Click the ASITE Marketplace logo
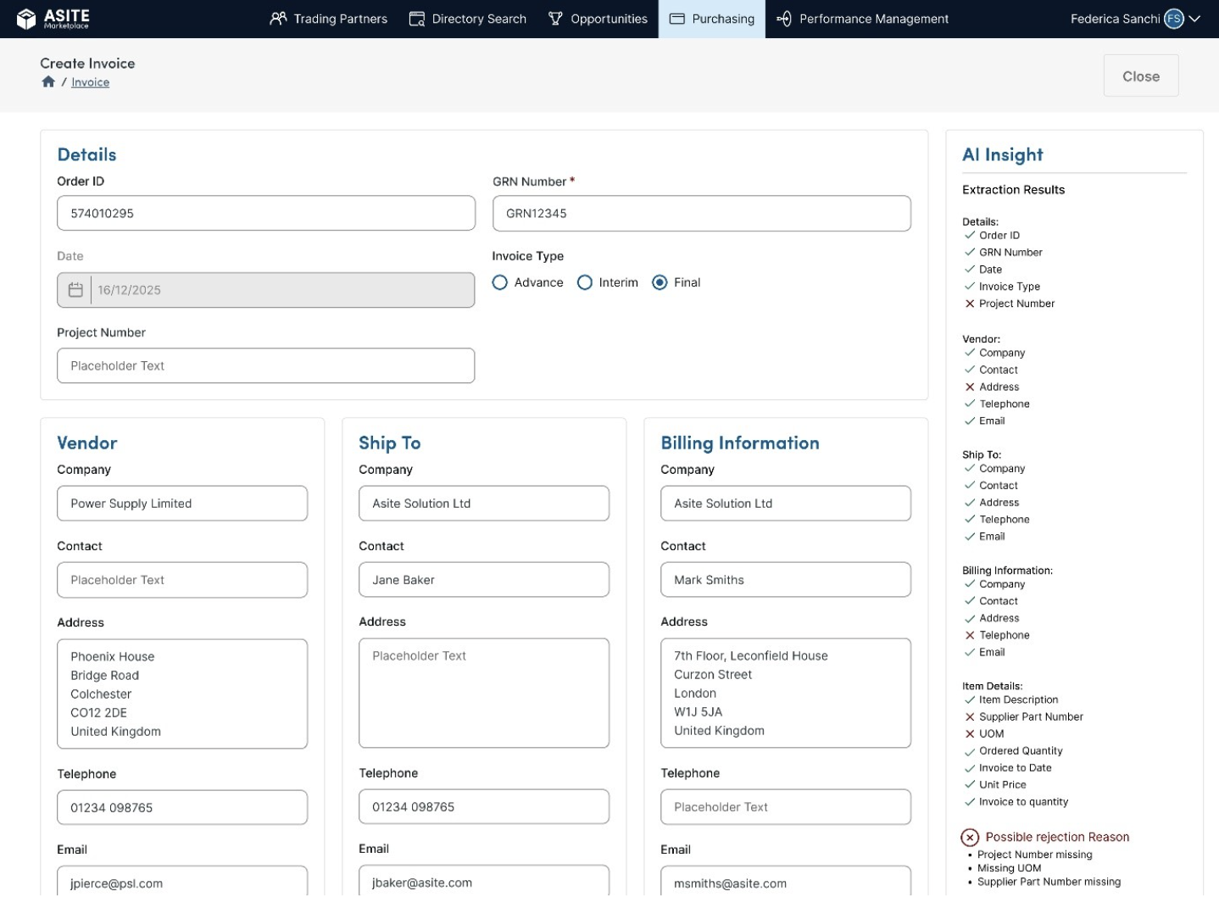Viewport: 1219px width, 897px height. tap(53, 19)
